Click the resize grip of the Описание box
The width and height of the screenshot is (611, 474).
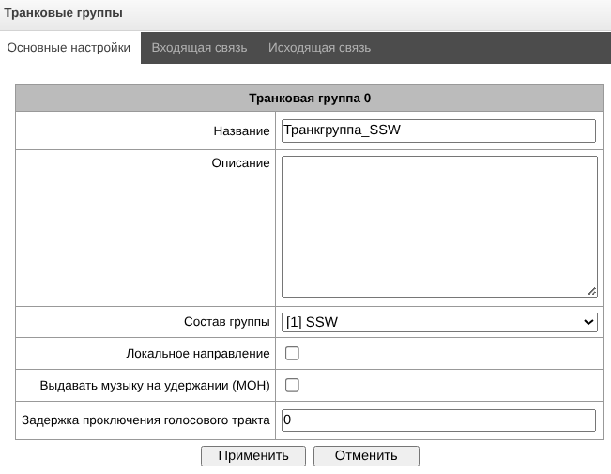[592, 292]
